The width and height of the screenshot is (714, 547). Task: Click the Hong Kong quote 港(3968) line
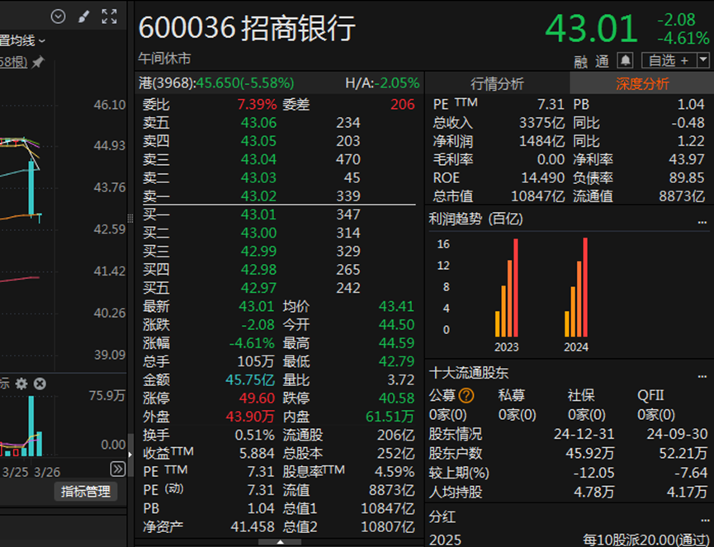(x=216, y=83)
